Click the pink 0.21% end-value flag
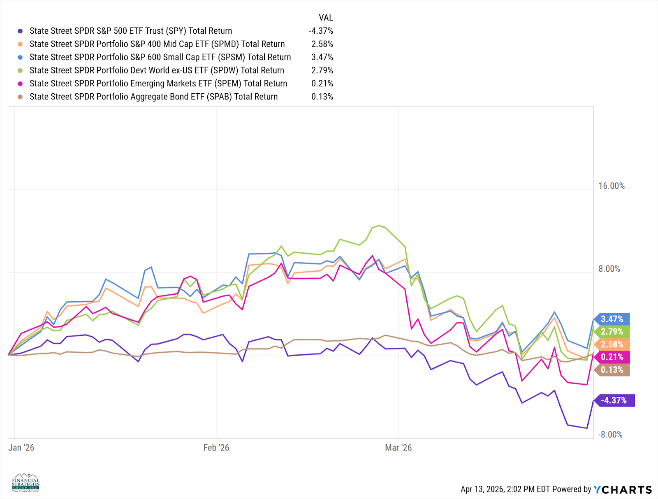 click(612, 357)
